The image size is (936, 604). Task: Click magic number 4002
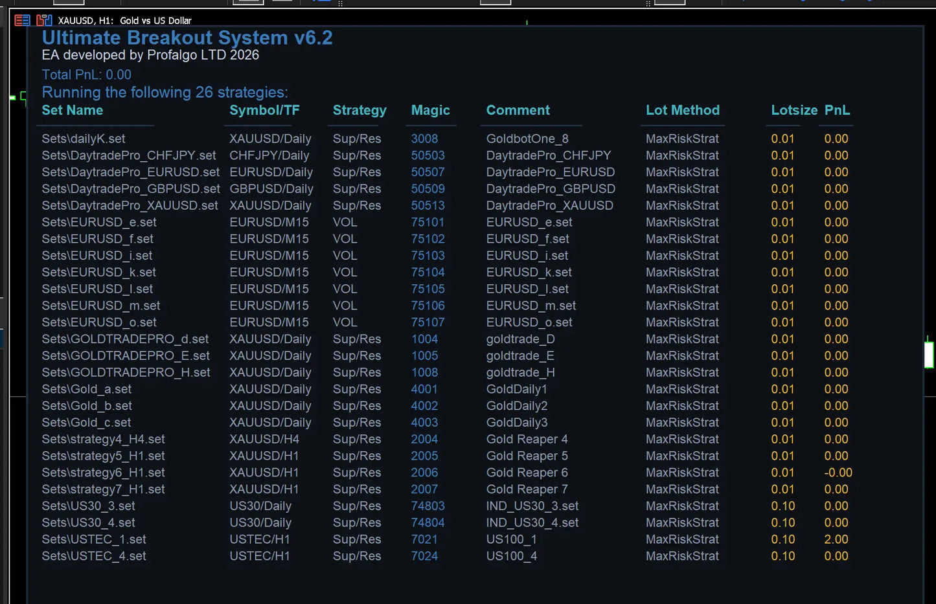coord(424,406)
